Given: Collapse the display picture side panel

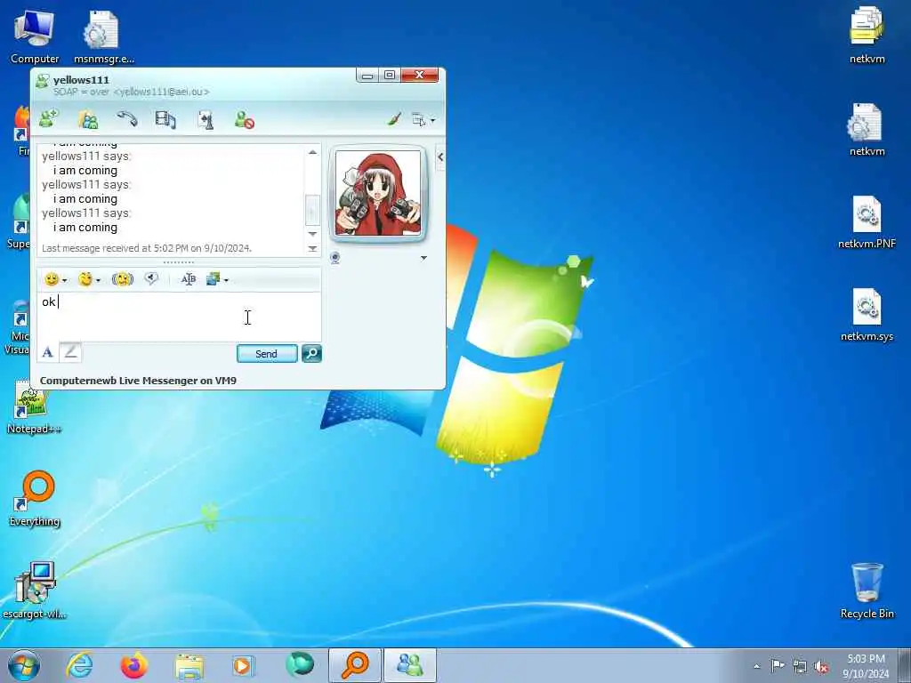Looking at the screenshot, I should click(440, 157).
